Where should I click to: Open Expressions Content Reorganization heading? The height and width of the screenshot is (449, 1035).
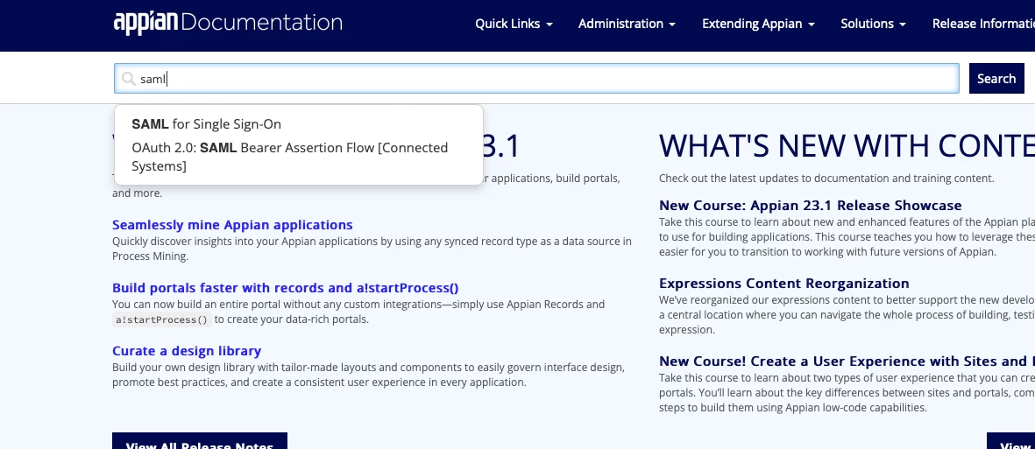(784, 284)
